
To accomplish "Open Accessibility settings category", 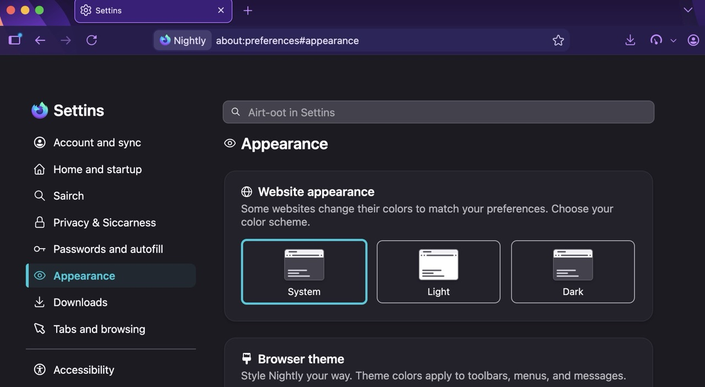I will click(111, 370).
